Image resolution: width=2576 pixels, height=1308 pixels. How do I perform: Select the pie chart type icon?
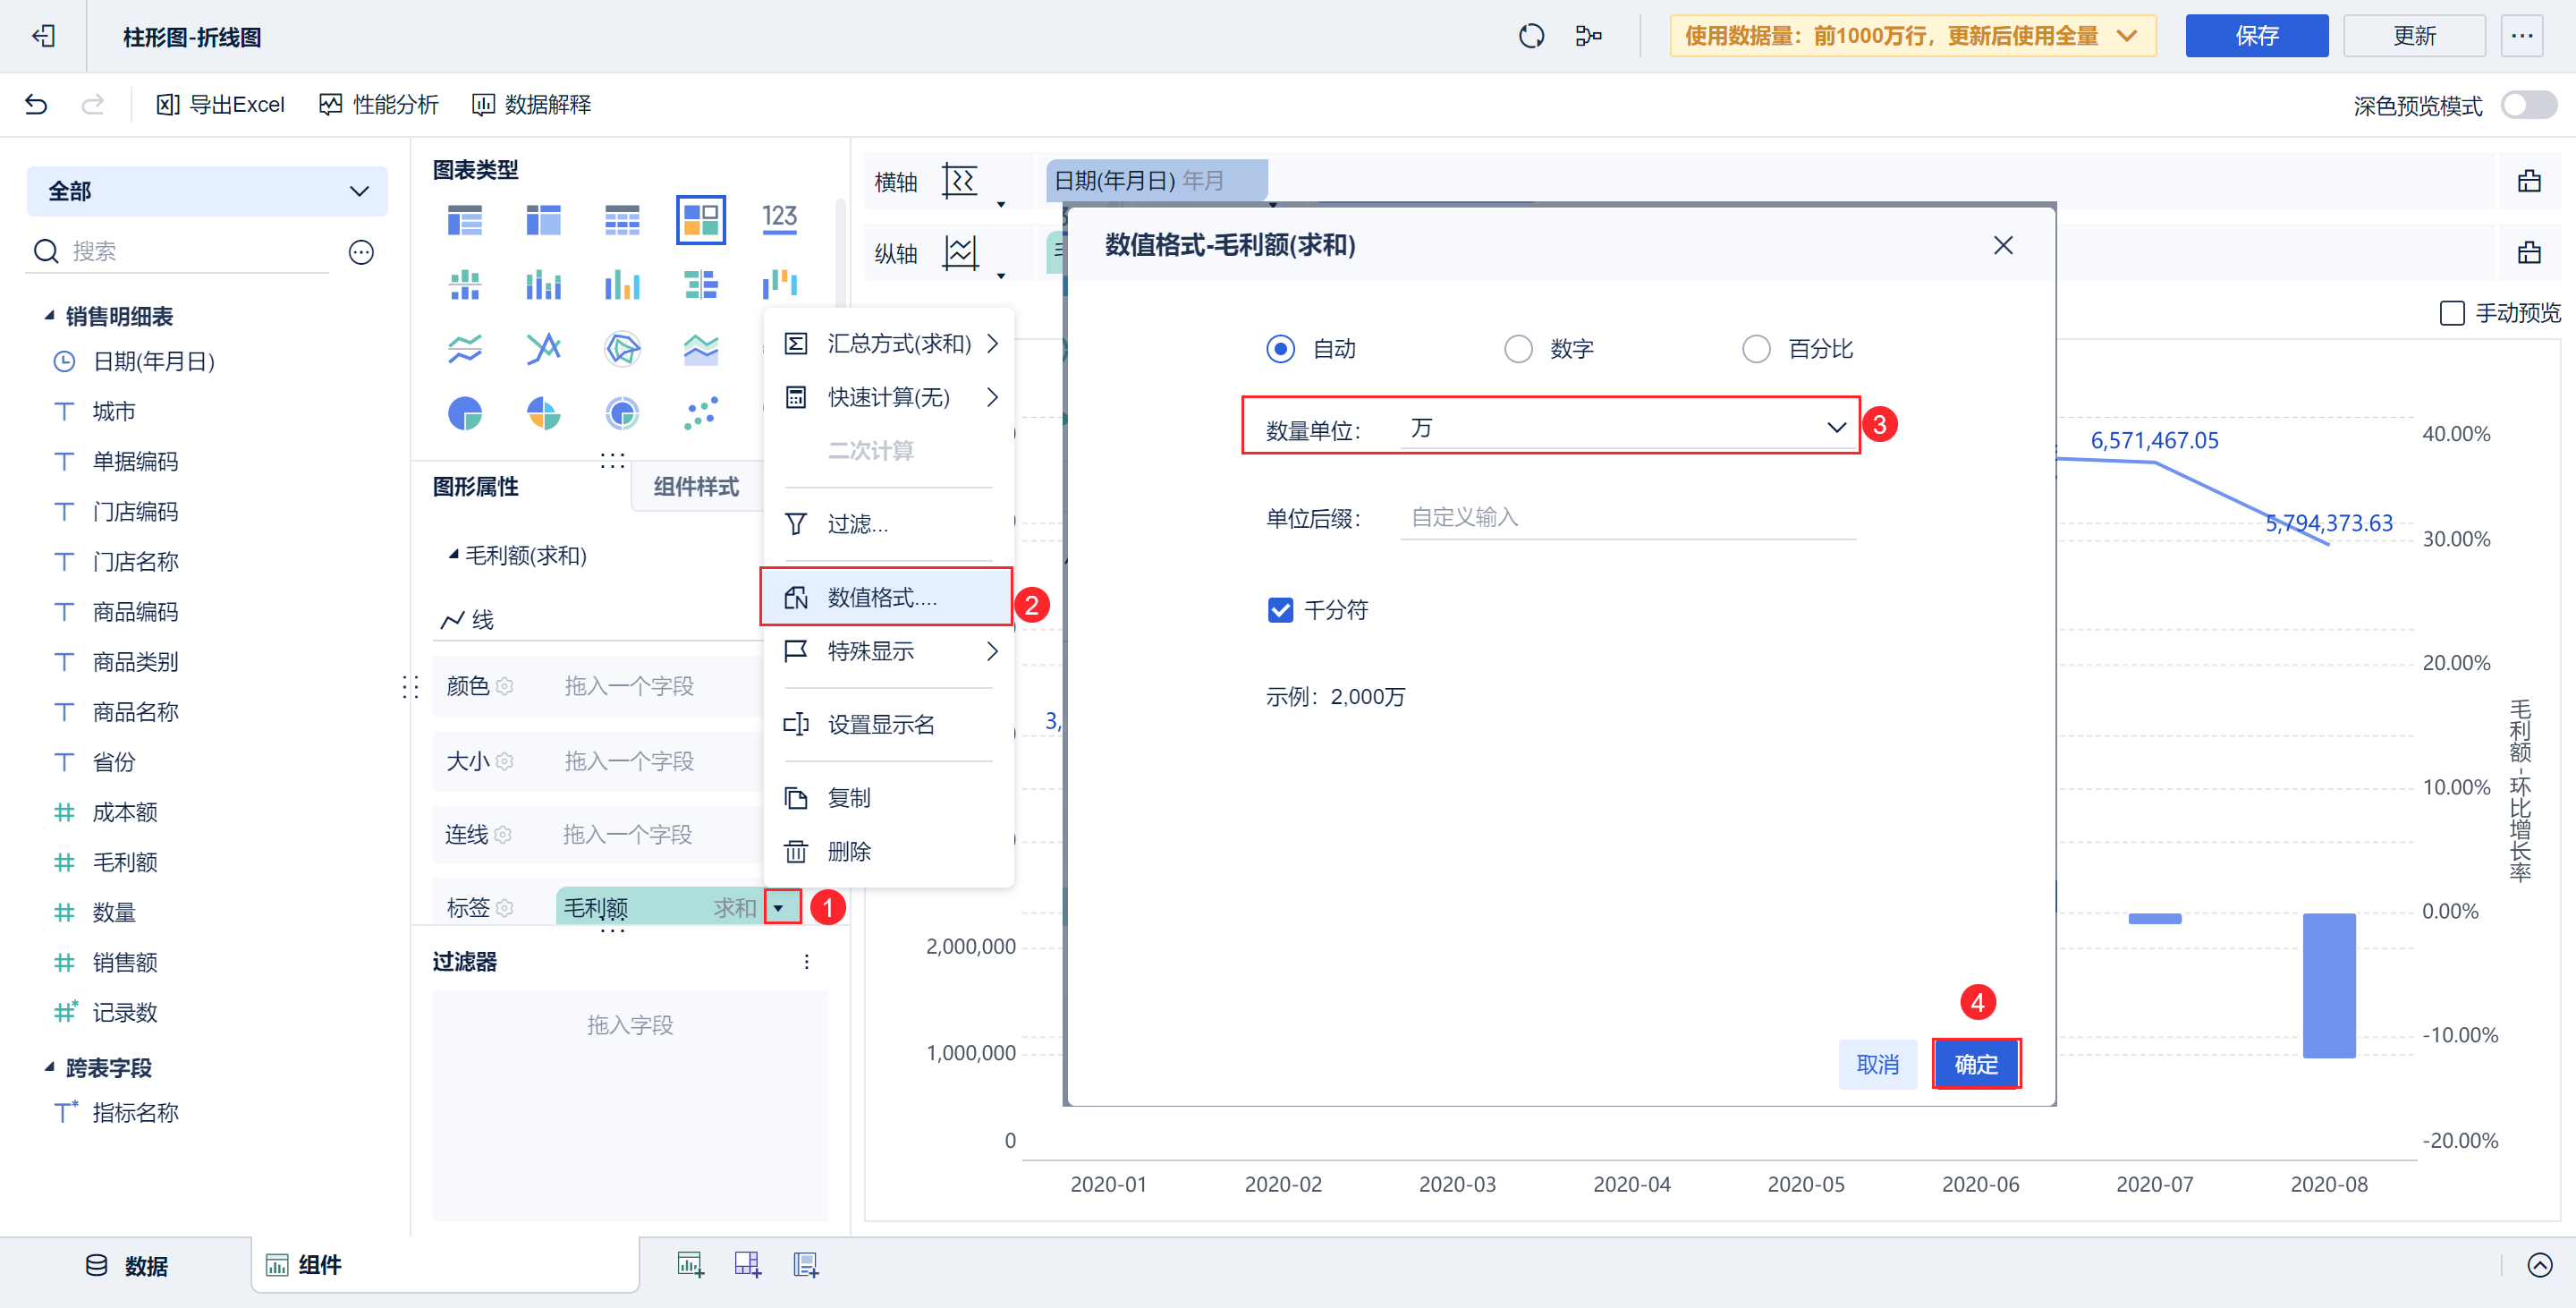coord(465,413)
